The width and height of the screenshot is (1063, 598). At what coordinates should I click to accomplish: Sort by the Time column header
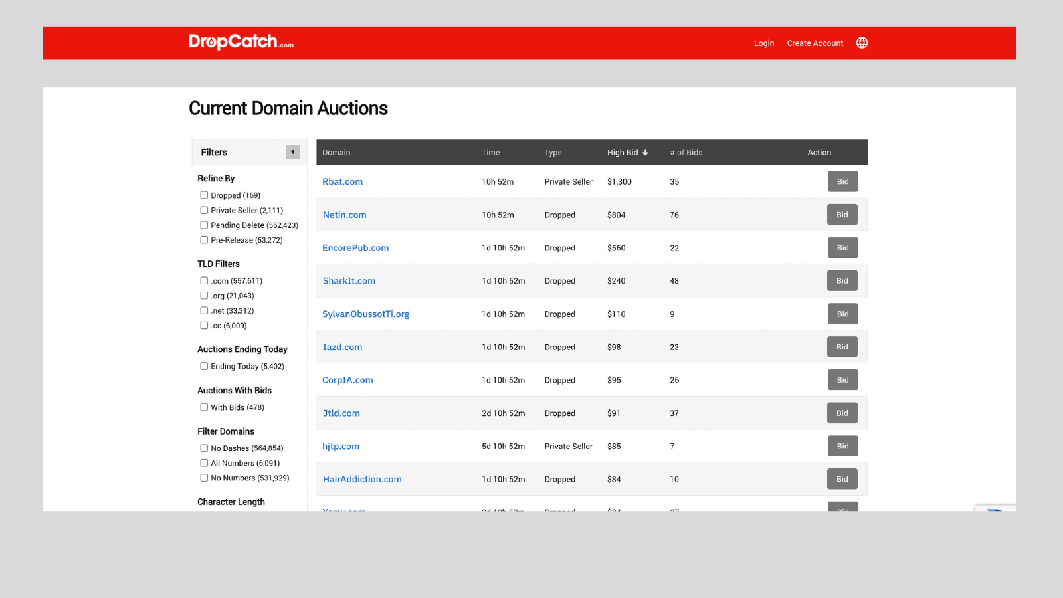490,153
